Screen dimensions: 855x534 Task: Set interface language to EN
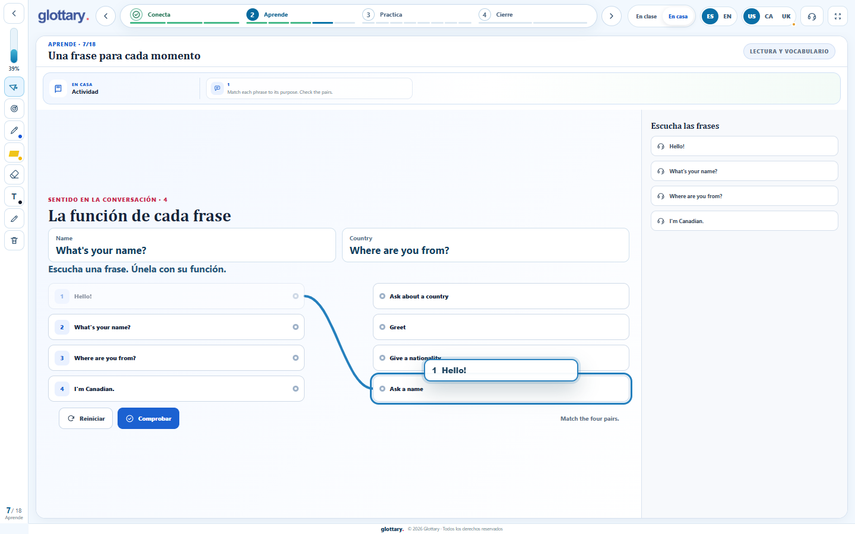727,16
